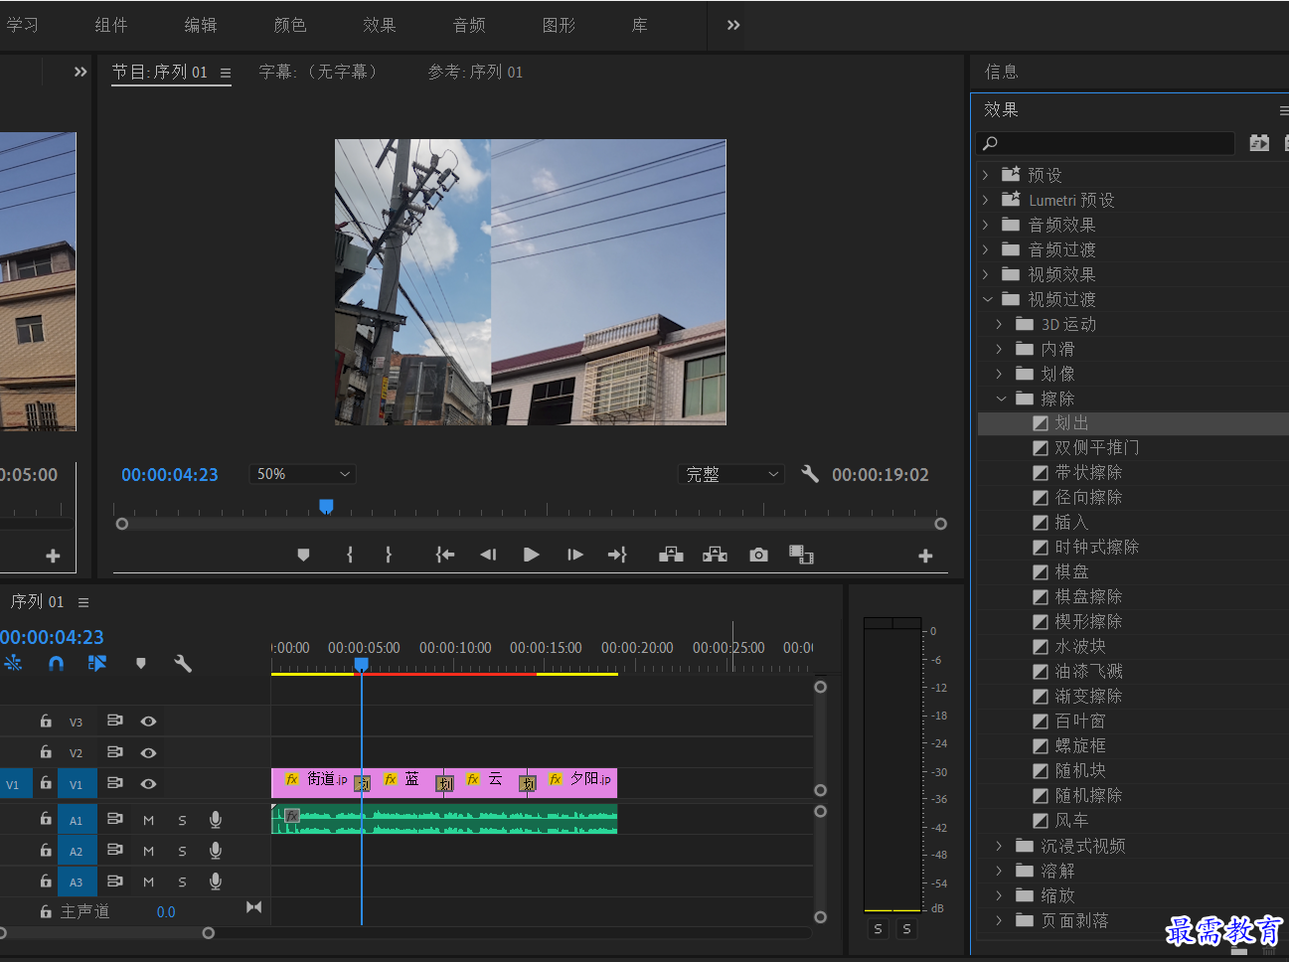Add timeline marker icon

coord(141,663)
